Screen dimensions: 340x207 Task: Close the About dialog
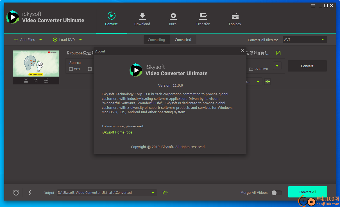pos(242,51)
